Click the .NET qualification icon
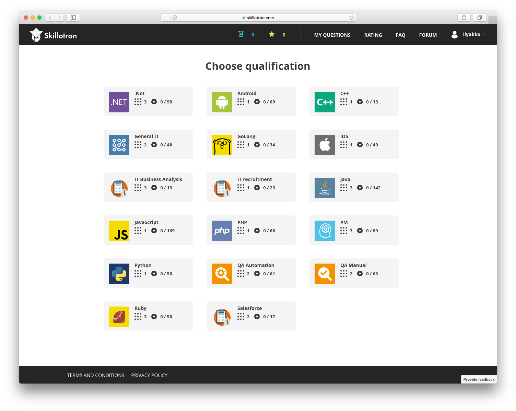Viewport: 516px width, 411px height. [x=119, y=102]
